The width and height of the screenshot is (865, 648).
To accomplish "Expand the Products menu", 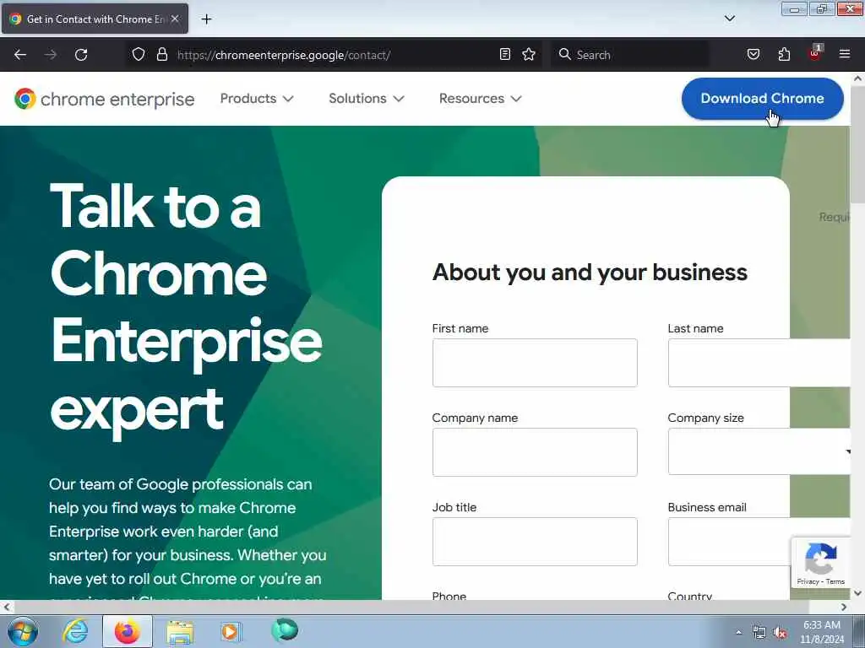I will (257, 99).
